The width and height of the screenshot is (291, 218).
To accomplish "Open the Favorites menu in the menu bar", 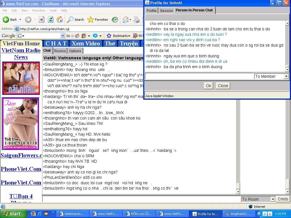I will [38, 11].
